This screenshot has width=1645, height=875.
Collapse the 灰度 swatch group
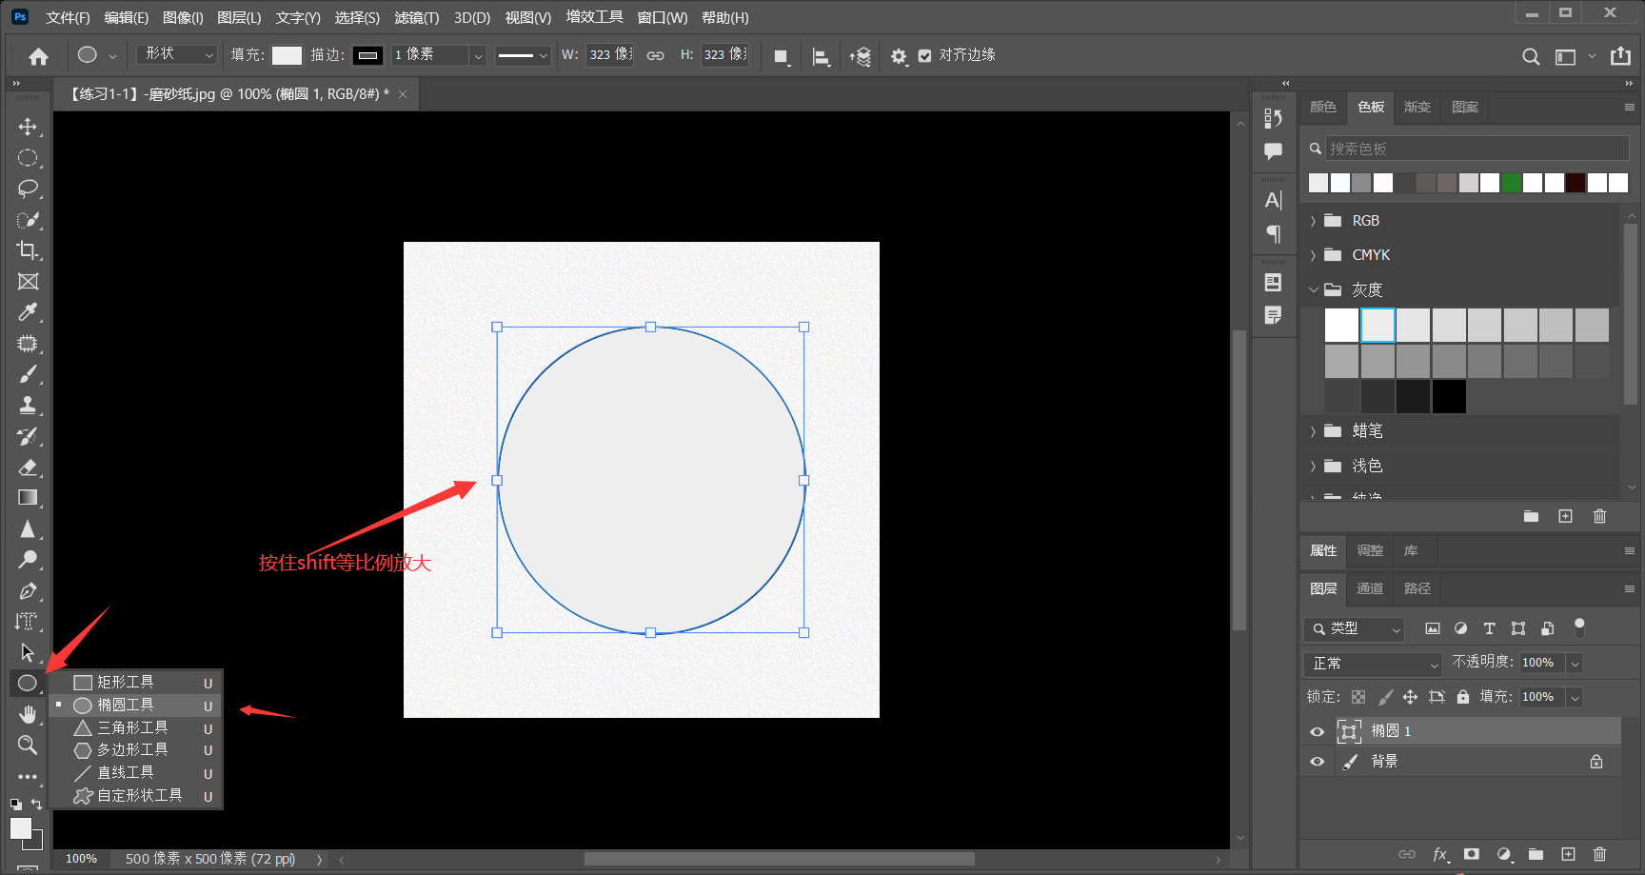pos(1313,289)
